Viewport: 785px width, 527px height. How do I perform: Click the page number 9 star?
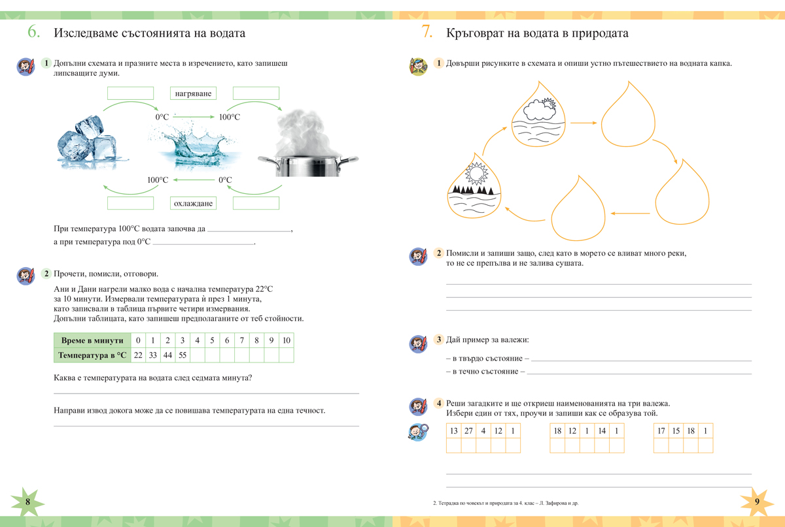756,501
